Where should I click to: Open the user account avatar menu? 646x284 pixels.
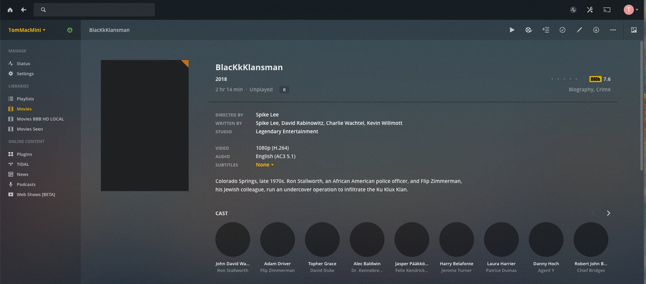tap(630, 10)
